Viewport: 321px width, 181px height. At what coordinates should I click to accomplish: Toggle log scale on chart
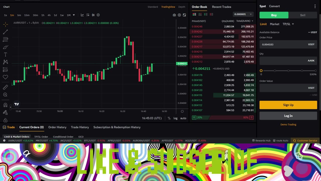click(x=176, y=118)
